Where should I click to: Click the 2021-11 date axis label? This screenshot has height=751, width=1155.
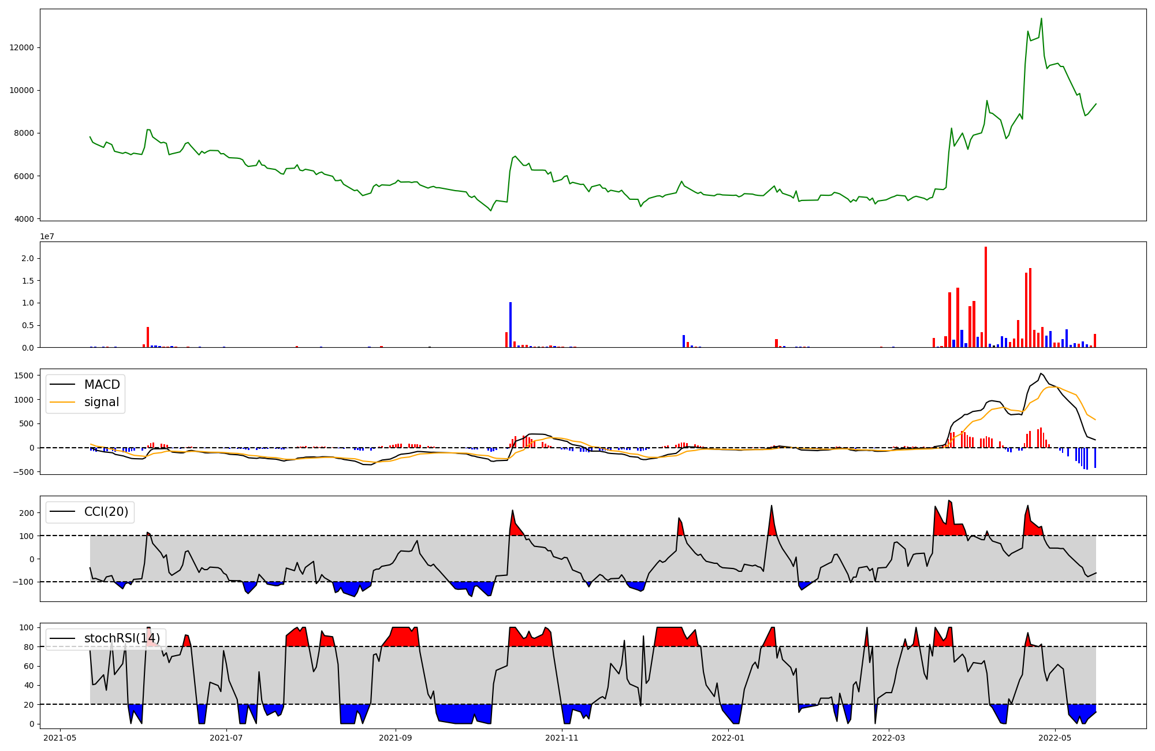tap(562, 738)
